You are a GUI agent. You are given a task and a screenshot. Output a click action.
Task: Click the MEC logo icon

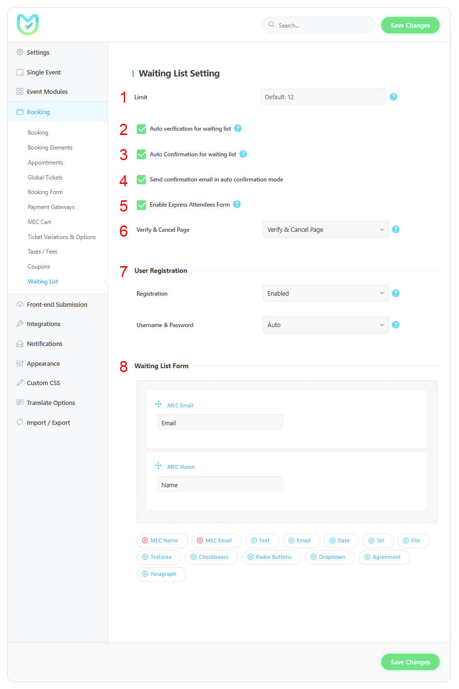pos(28,25)
